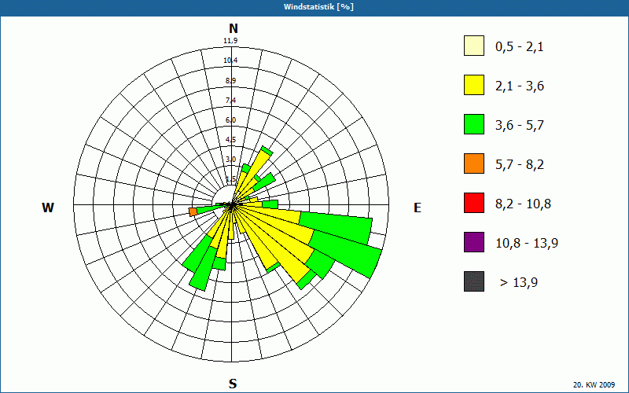Click the 7,4 axis ring label
This screenshot has height=393, width=629.
click(230, 101)
